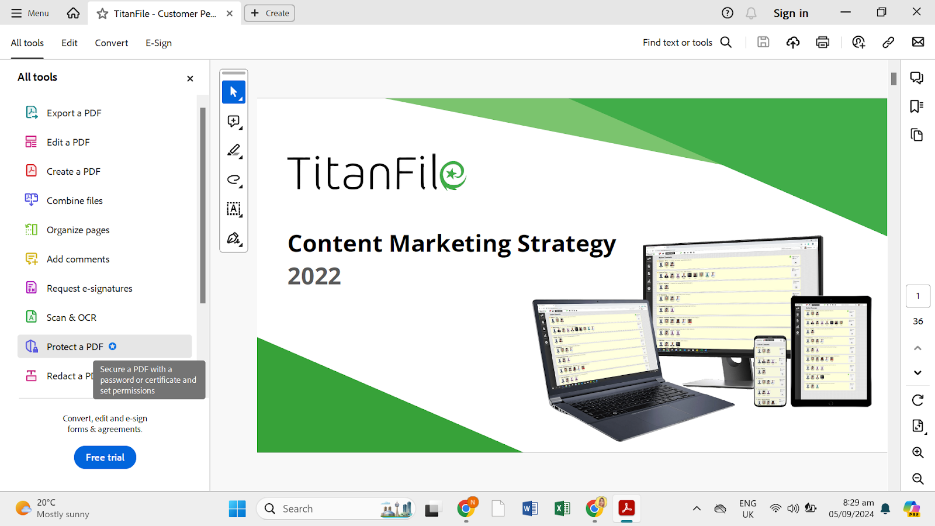
Task: Go to the Home icon
Action: click(x=73, y=13)
